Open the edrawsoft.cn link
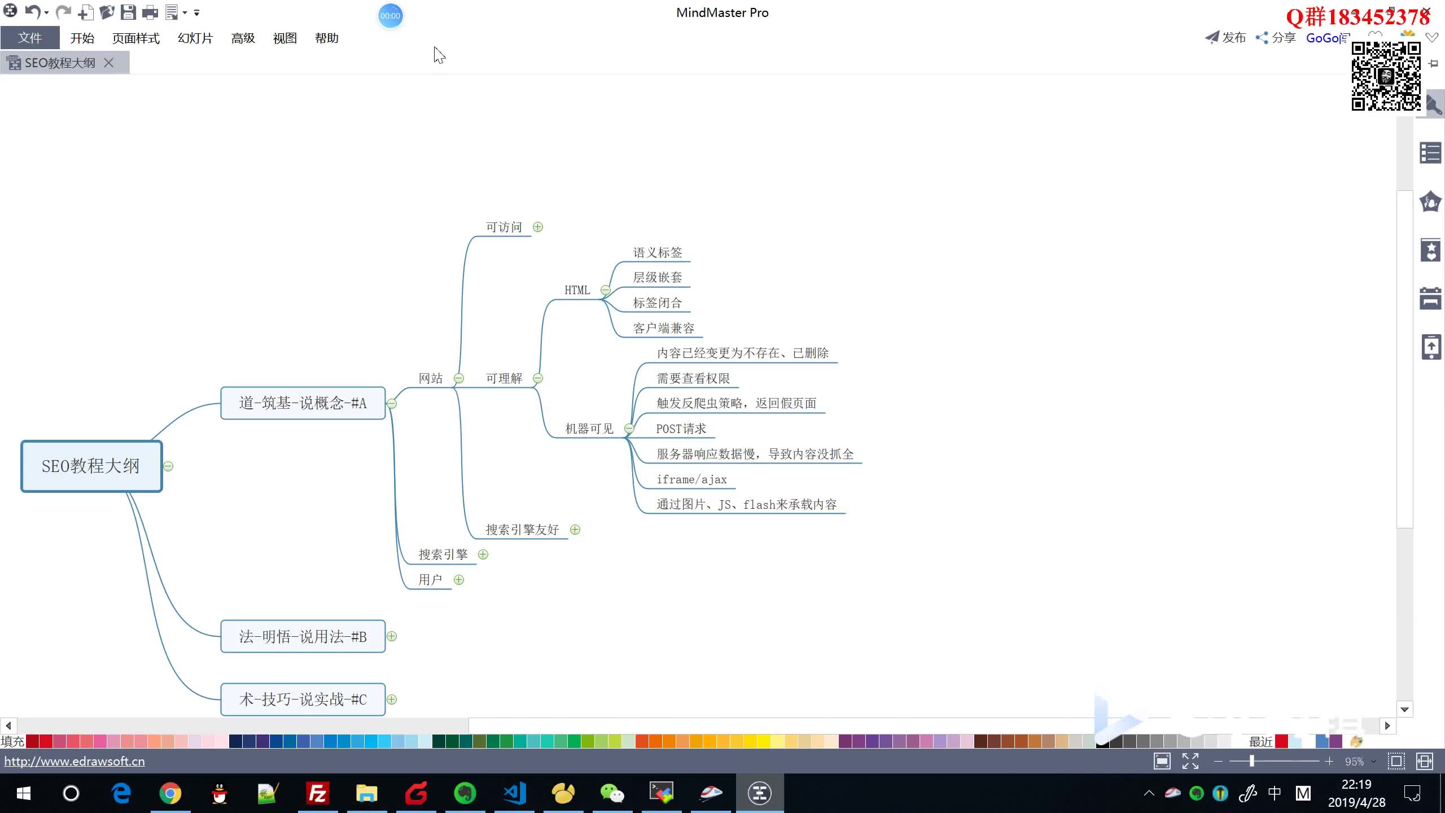The height and width of the screenshot is (813, 1445). [75, 761]
